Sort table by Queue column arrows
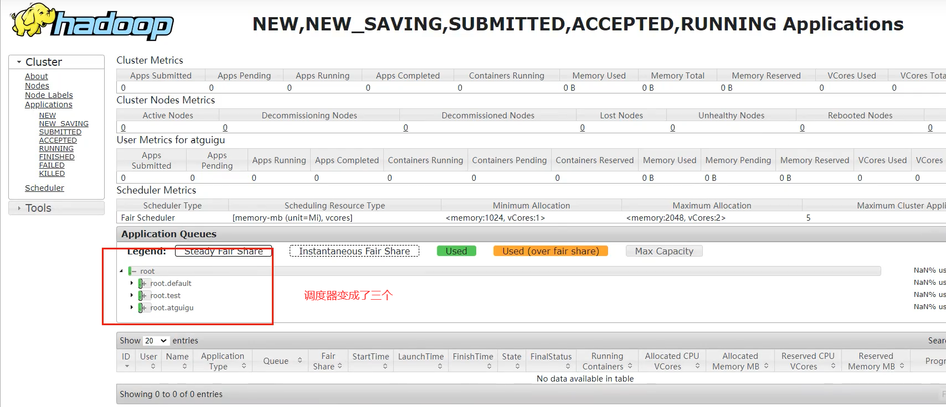 click(300, 361)
